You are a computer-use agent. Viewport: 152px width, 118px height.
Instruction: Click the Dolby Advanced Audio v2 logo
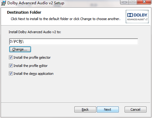(137, 16)
